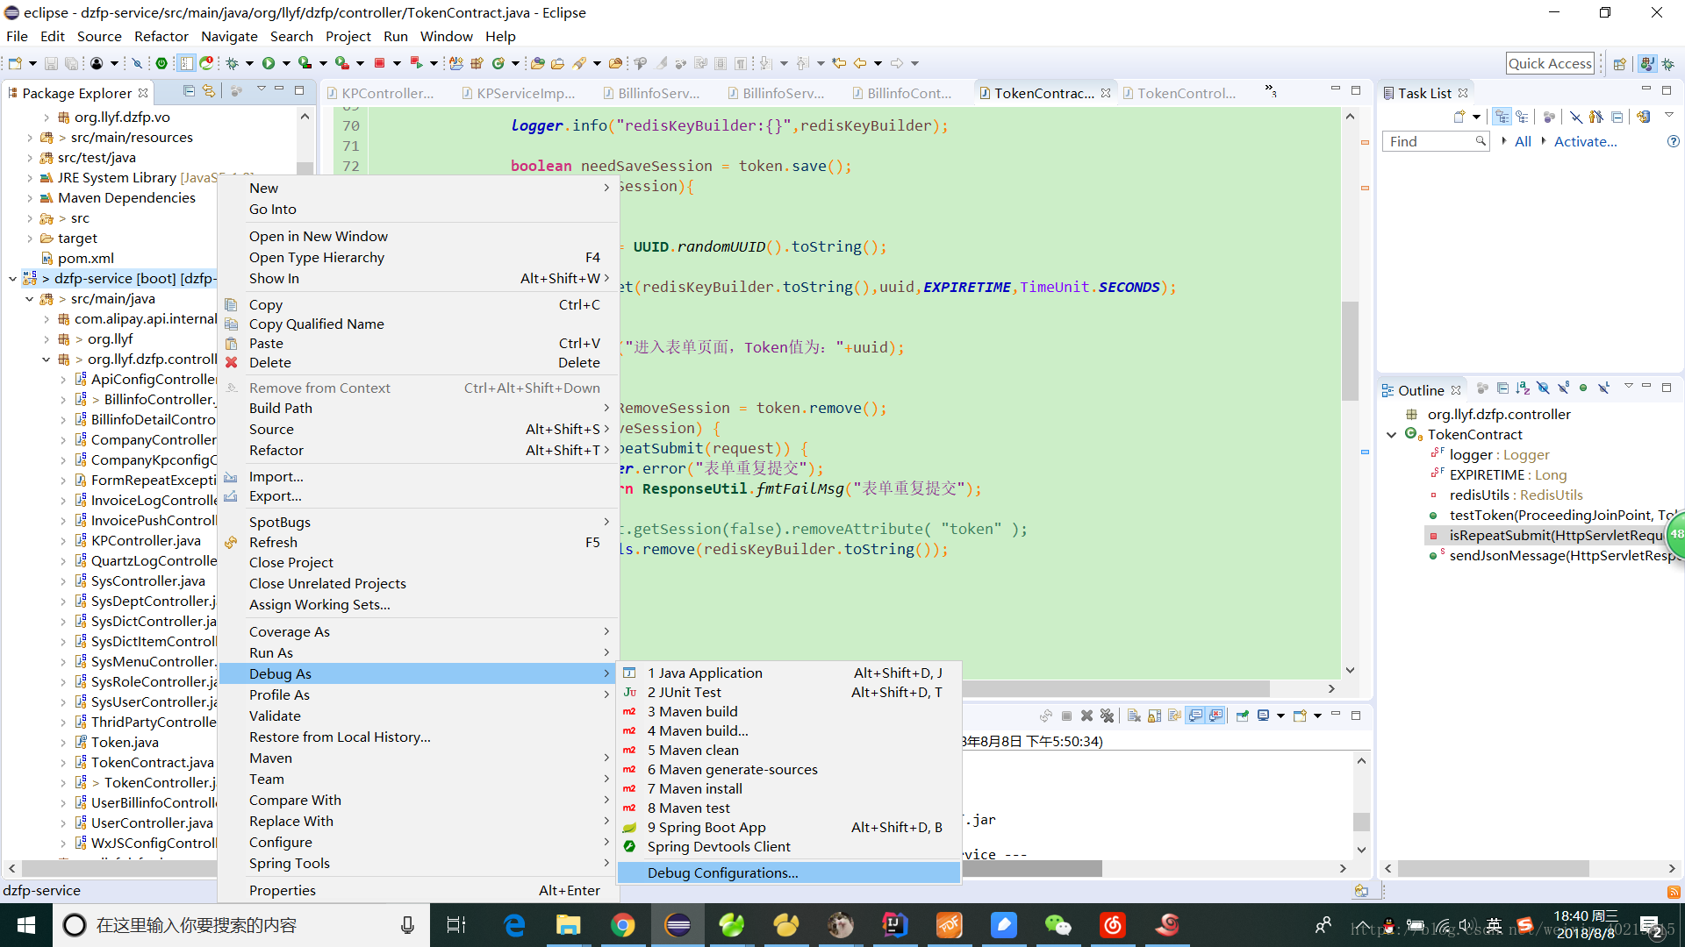This screenshot has height=947, width=1685.
Task: Click the Outline collapse all icon
Action: 1502,388
